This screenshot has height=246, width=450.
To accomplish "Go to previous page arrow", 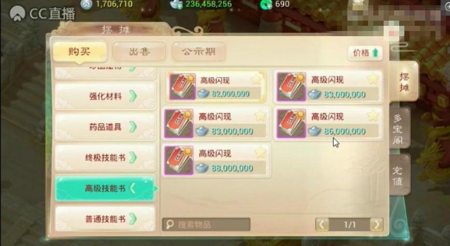I will click(322, 224).
